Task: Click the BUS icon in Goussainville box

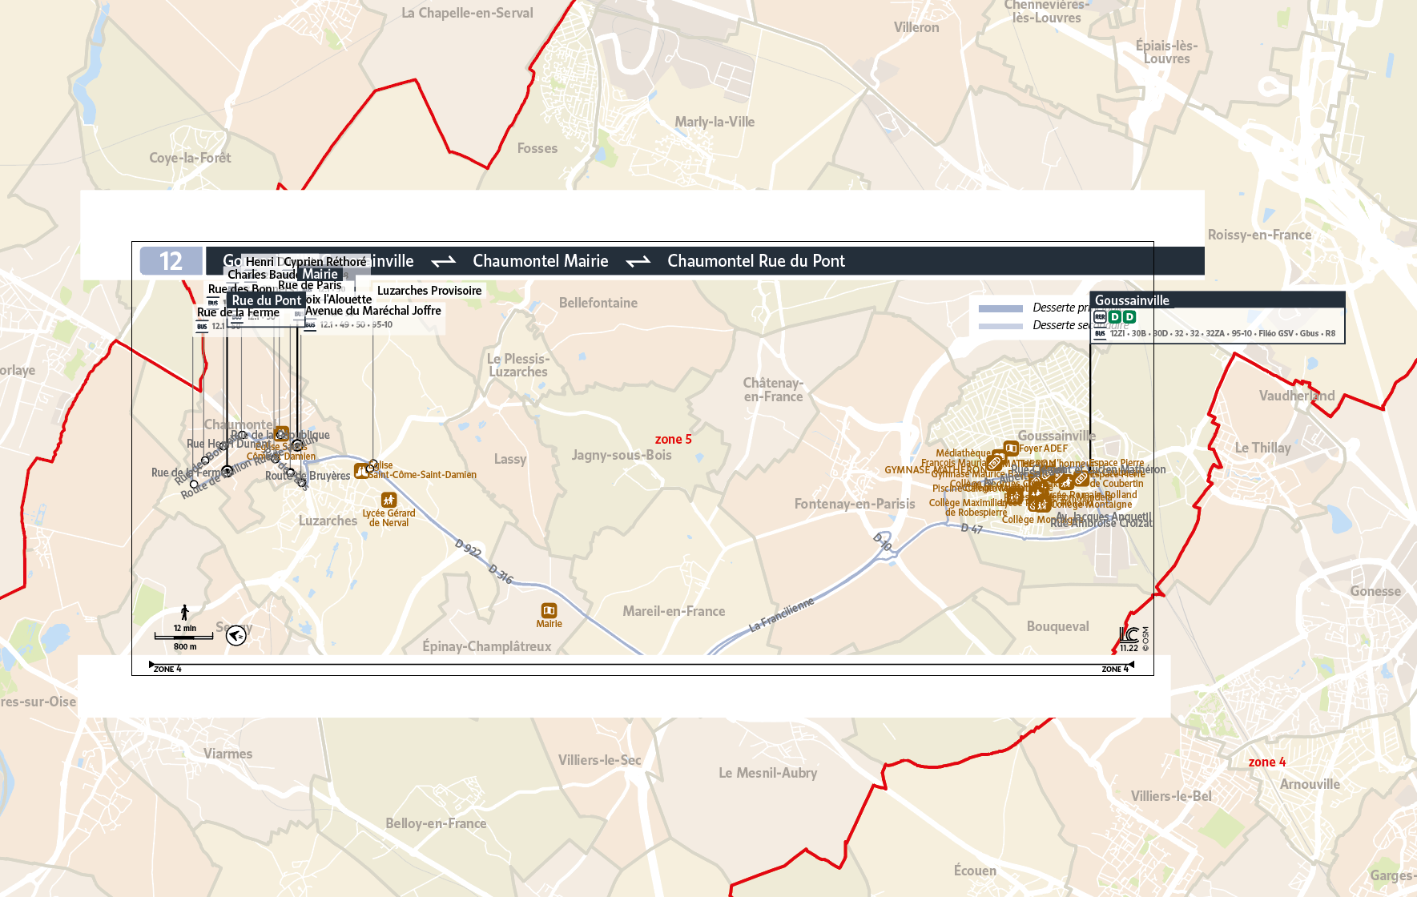Action: [1100, 333]
